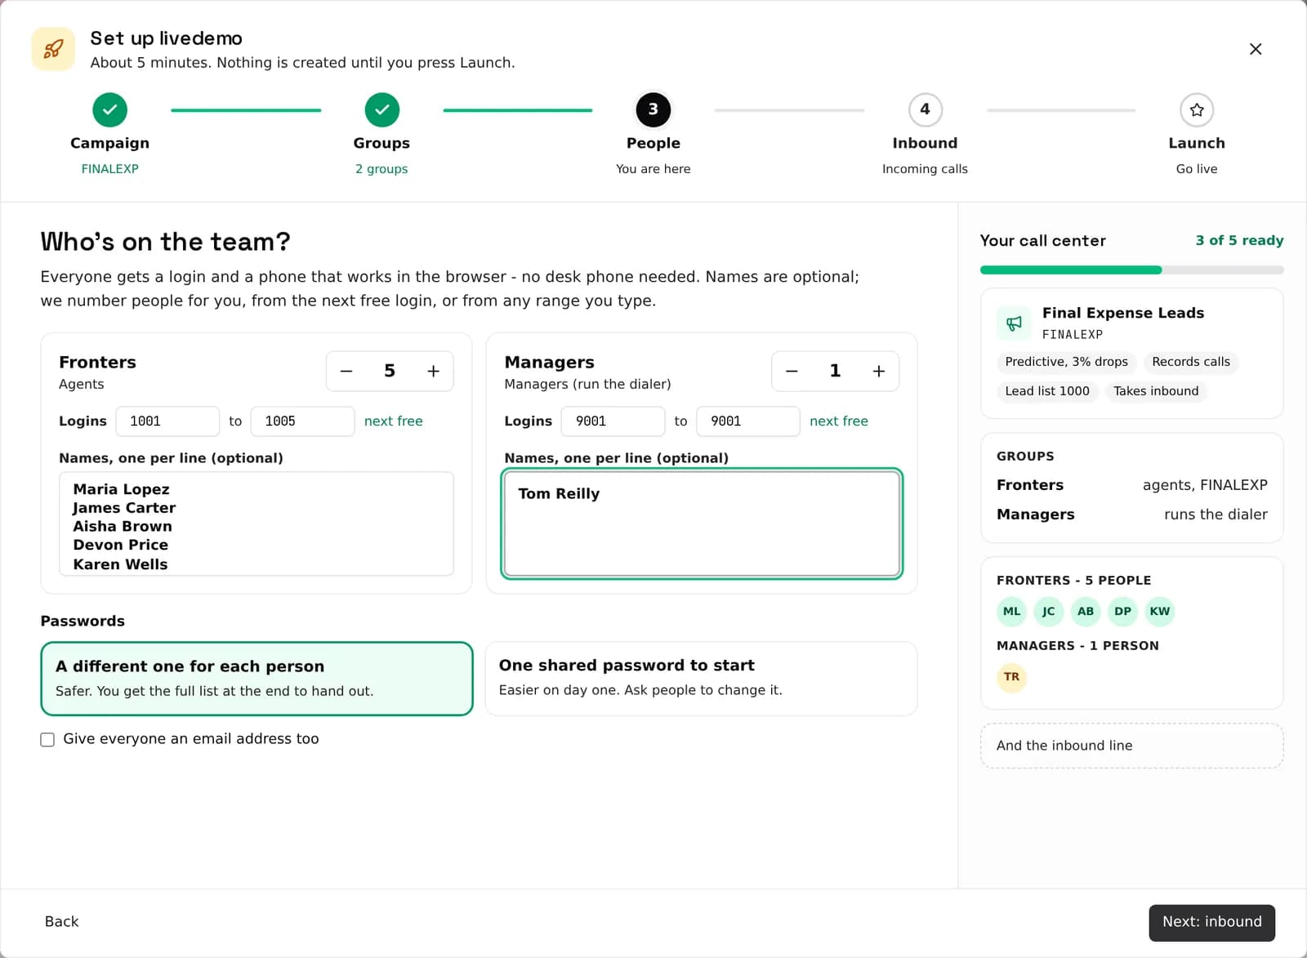Enable Give everyone an email address
Image resolution: width=1307 pixels, height=958 pixels.
tap(47, 740)
